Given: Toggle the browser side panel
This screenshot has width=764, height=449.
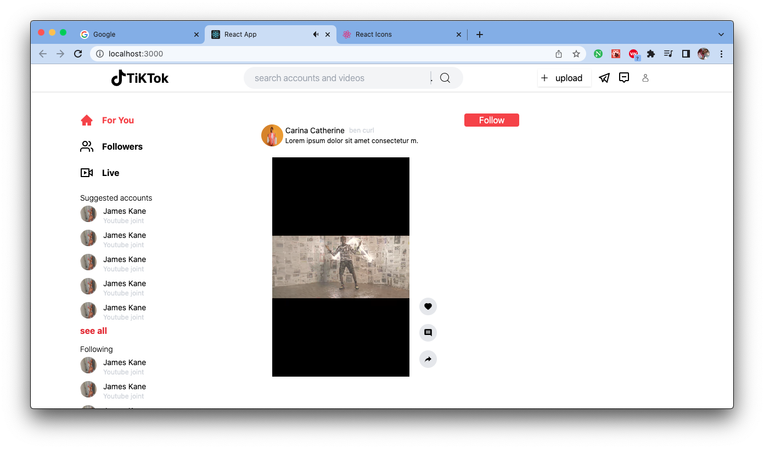Looking at the screenshot, I should coord(686,54).
